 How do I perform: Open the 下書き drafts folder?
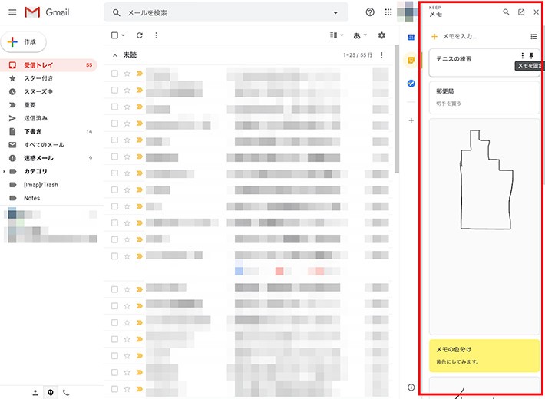point(48,131)
